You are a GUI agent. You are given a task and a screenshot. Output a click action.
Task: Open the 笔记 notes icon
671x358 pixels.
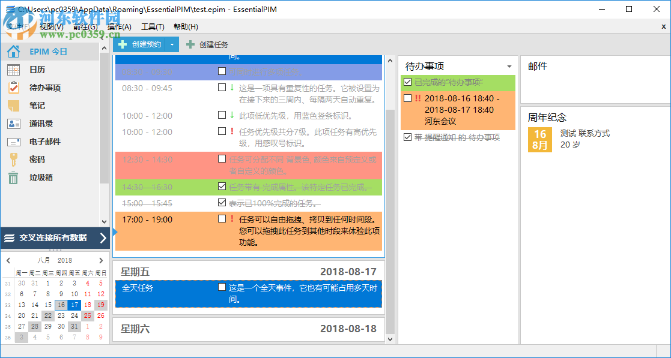[x=13, y=106]
